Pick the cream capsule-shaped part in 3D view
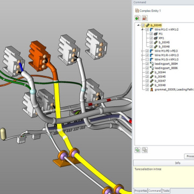Image resolution: width=194 pixels, height=194 pixels. (x=3, y=134)
